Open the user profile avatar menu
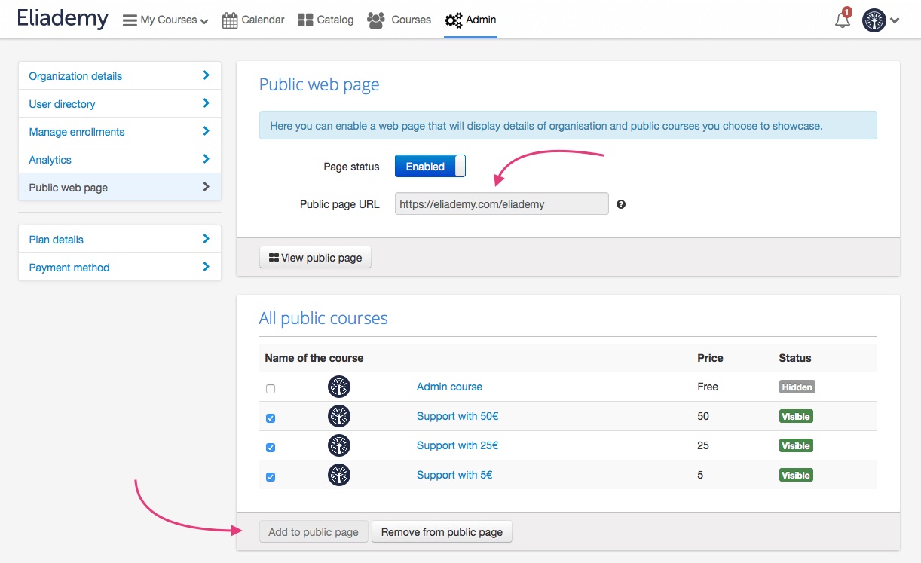 point(880,20)
